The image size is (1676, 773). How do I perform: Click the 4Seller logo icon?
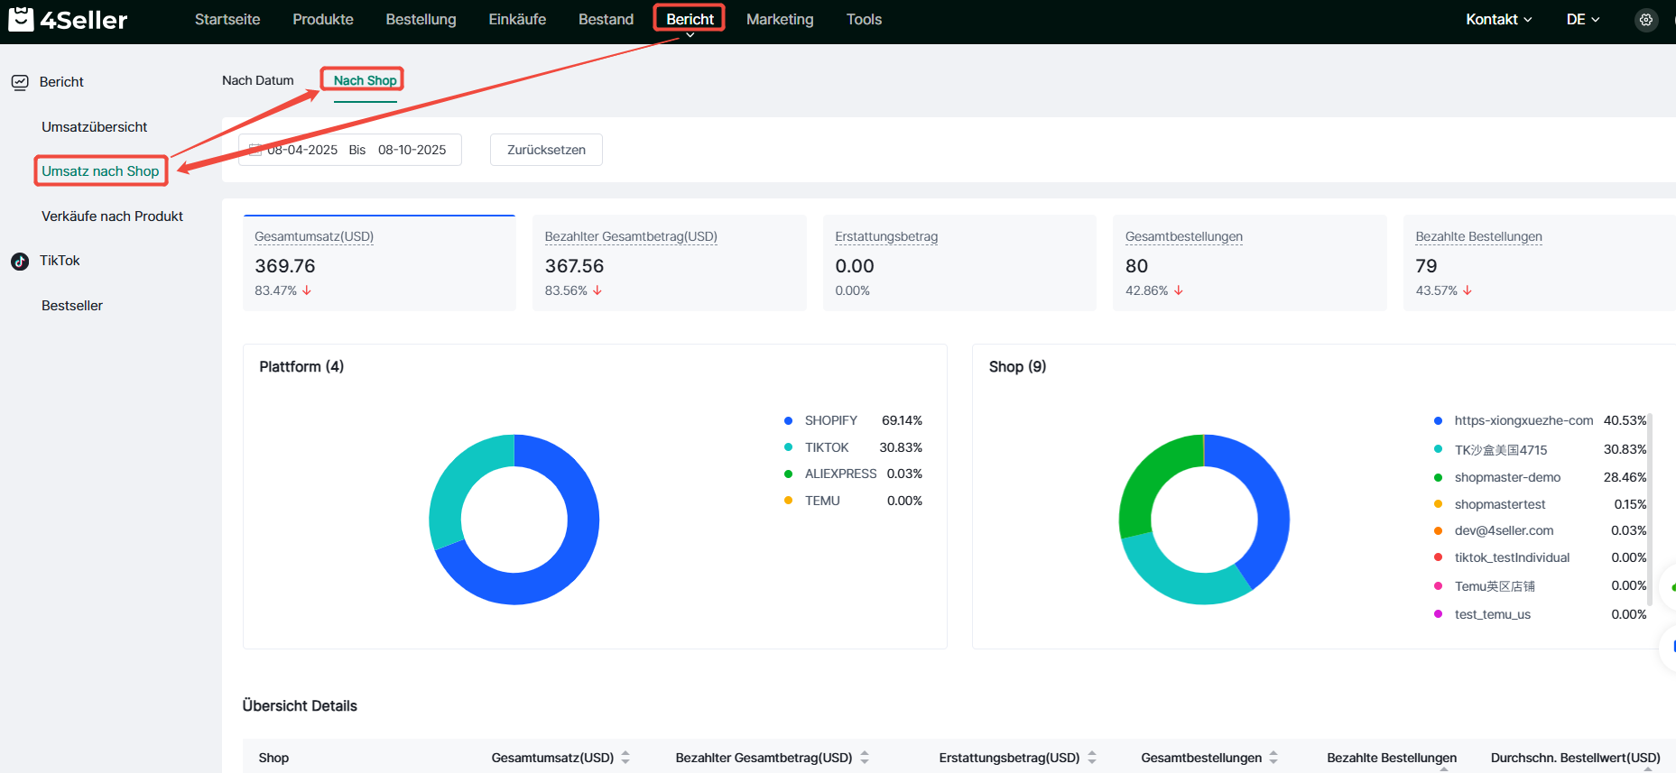pyautogui.click(x=21, y=19)
